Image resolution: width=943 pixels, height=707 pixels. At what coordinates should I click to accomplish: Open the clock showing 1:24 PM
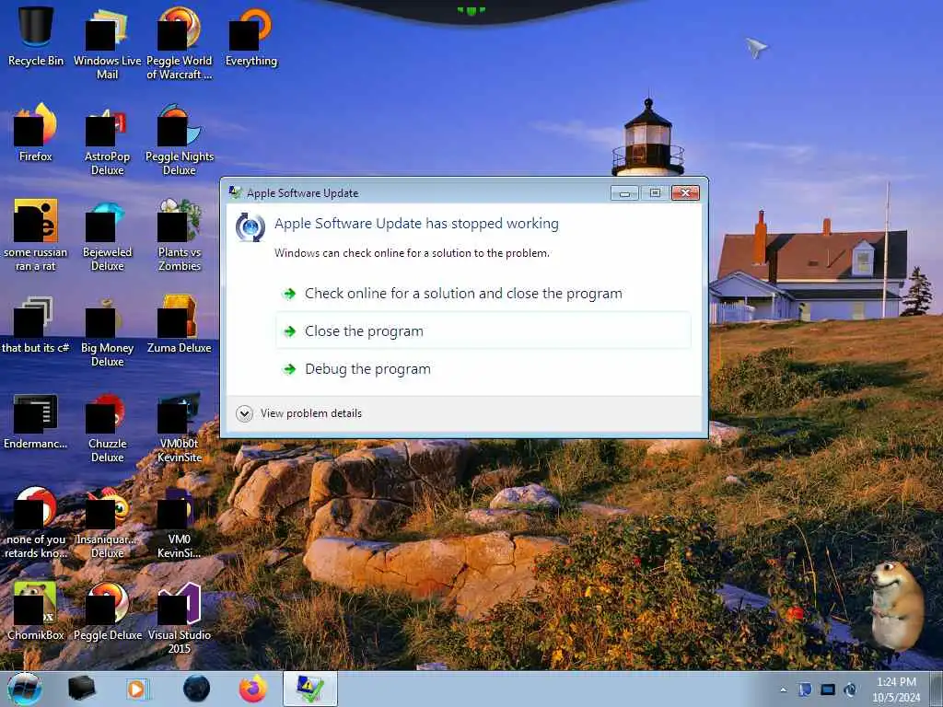896,689
